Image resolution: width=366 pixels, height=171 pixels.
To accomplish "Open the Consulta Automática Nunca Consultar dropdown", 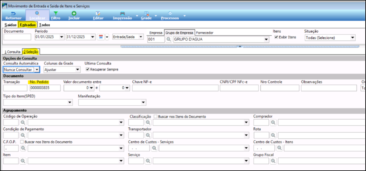I will click(x=37, y=70).
